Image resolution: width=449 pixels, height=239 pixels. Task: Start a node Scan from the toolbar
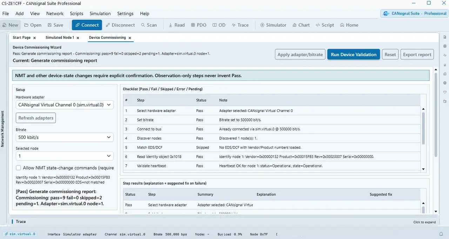(149, 25)
